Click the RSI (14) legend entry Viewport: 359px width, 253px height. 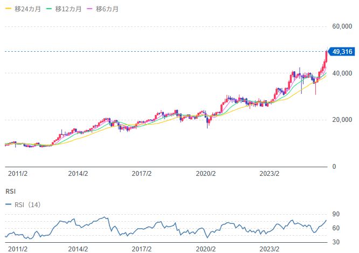[25, 204]
